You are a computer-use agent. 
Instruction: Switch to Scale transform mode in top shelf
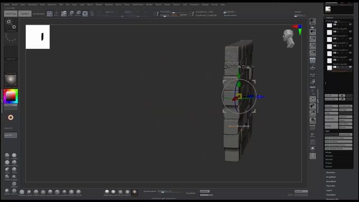point(71,13)
